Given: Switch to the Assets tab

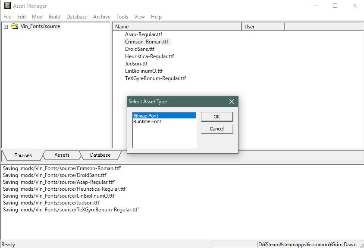Looking at the screenshot, I should 62,155.
